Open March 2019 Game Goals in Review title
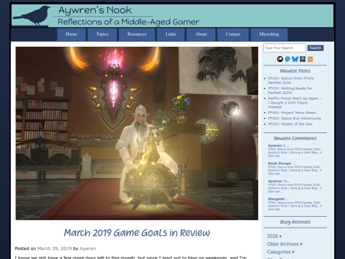This screenshot has width=345, height=259. 137,233
